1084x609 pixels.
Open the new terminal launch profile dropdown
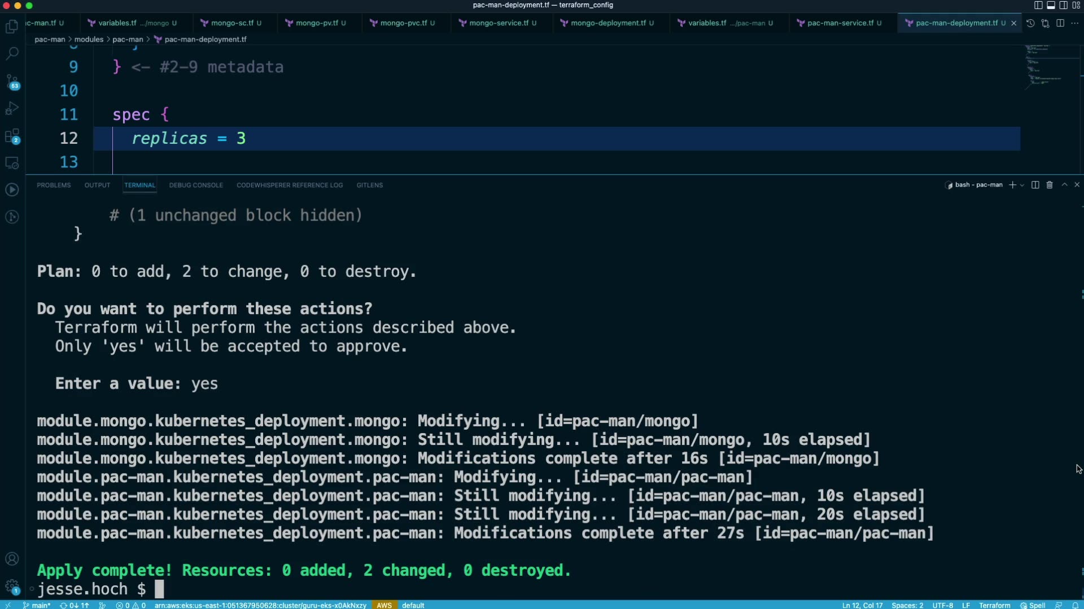[1022, 185]
